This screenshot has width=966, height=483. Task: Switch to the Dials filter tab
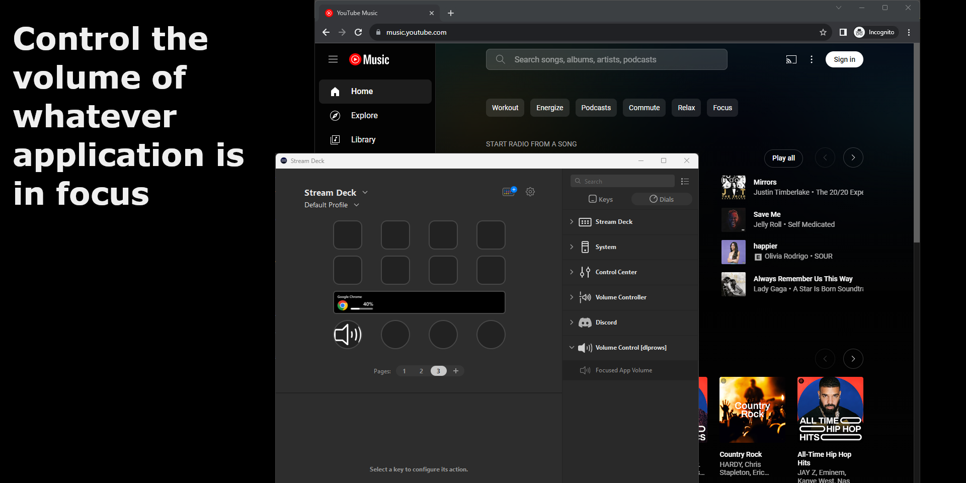(x=662, y=199)
